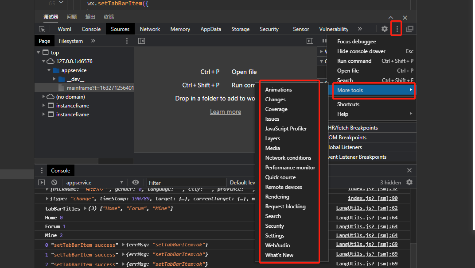Screen dimensions: 475x268
Task: Click the three-dot customize DevTools menu
Action: [x=397, y=29]
